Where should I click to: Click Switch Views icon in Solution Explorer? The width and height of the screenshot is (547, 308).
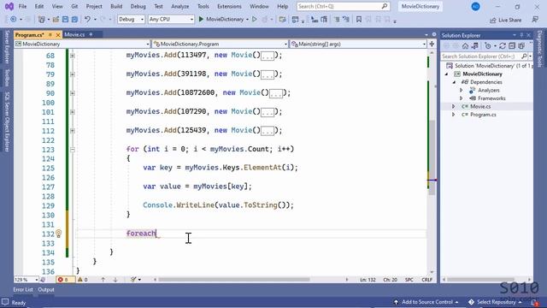(x=475, y=46)
